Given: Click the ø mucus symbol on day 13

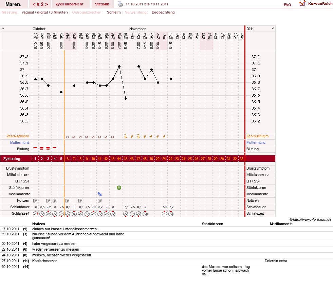Looking at the screenshot, I should (113, 137).
